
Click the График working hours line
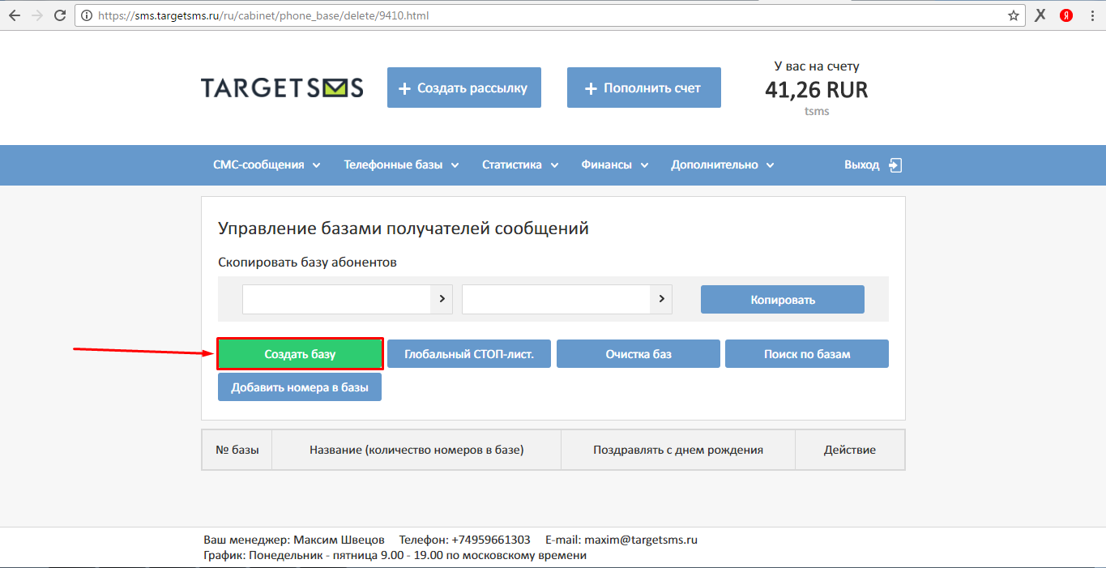coord(395,556)
